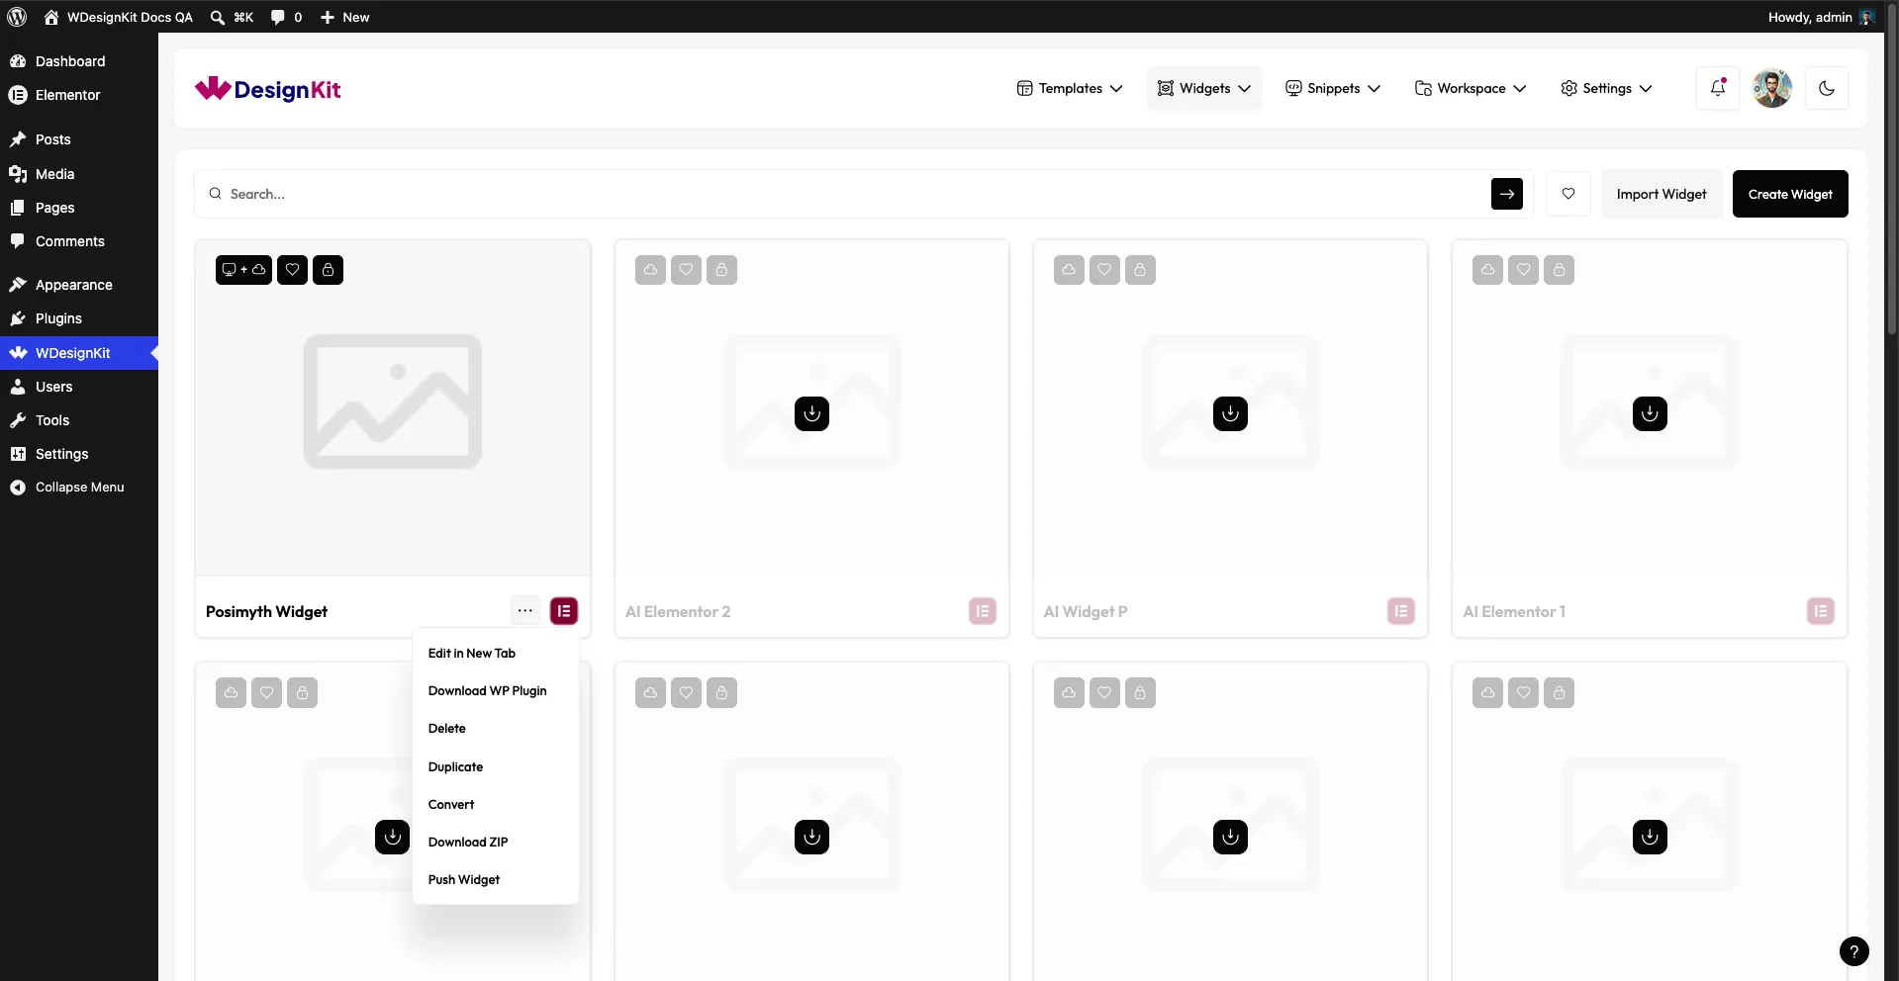Select Delete in the widget menu
This screenshot has height=981, width=1899.
(447, 729)
